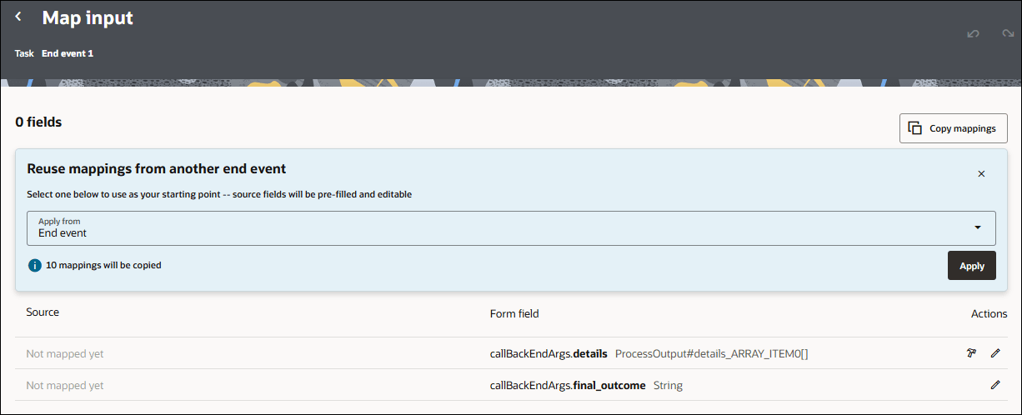Click the Actions column header

(x=989, y=314)
